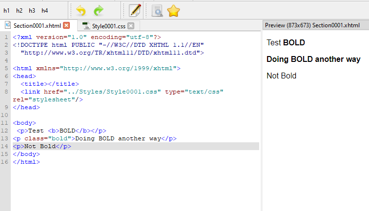Click the pencil edit icon
Image resolution: width=369 pixels, height=211 pixels.
(x=135, y=11)
